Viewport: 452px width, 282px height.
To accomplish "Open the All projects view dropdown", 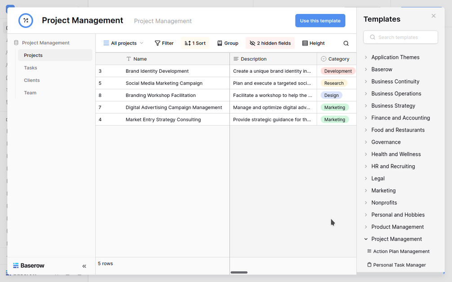I will click(122, 43).
